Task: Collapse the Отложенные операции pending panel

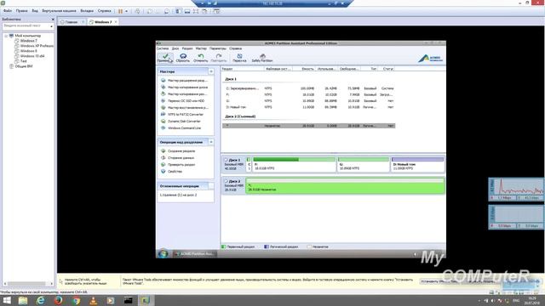Action: tap(211, 186)
